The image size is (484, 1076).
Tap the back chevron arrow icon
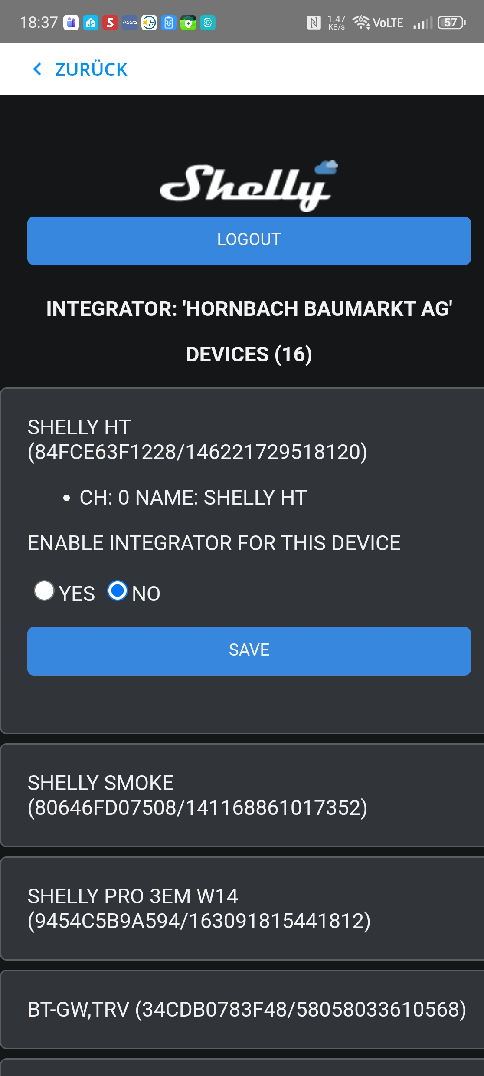(x=37, y=69)
